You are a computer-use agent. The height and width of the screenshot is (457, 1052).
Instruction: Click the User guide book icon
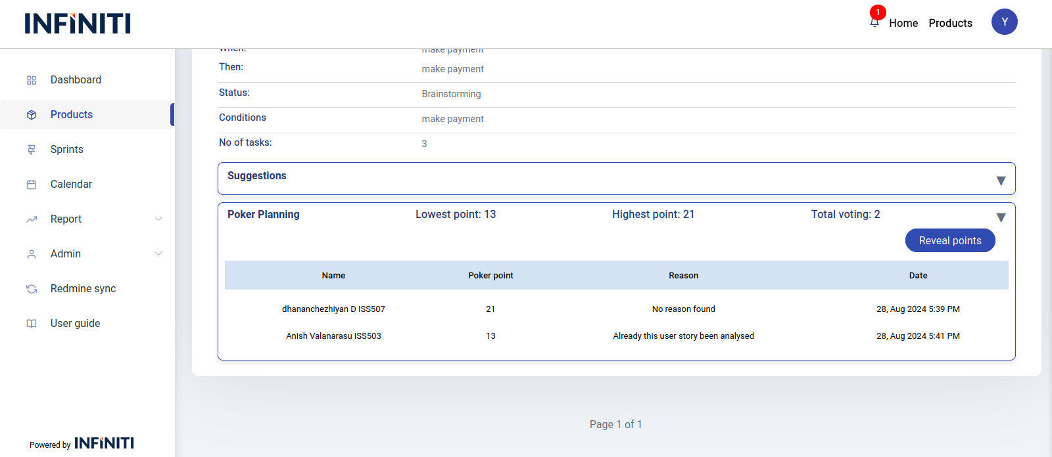click(x=32, y=324)
